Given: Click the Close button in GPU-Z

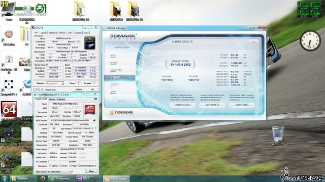Looking at the screenshot, I should click(91, 171).
